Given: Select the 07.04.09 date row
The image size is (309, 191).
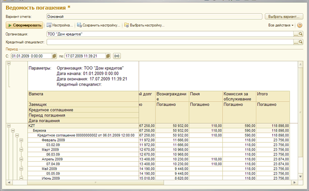Looking at the screenshot, I should (x=83, y=164).
